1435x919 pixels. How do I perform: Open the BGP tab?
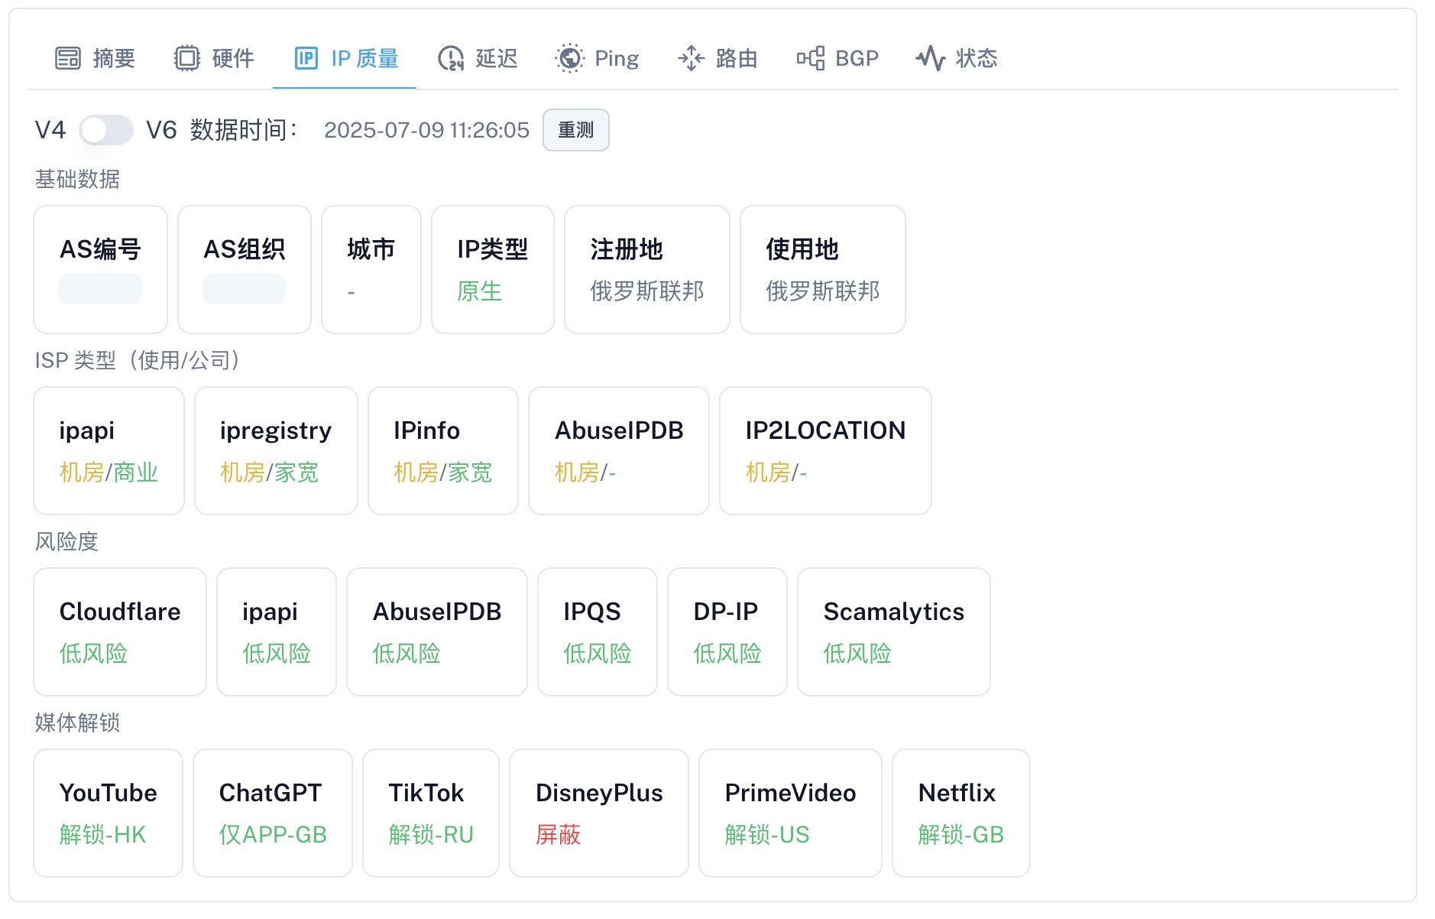tap(837, 57)
